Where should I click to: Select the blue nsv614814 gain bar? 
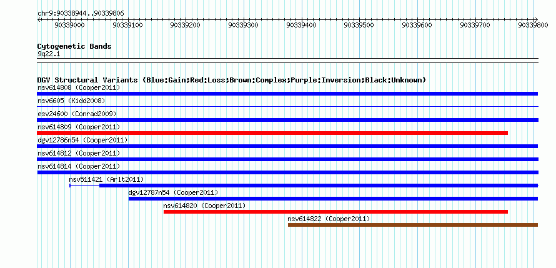[287, 172]
